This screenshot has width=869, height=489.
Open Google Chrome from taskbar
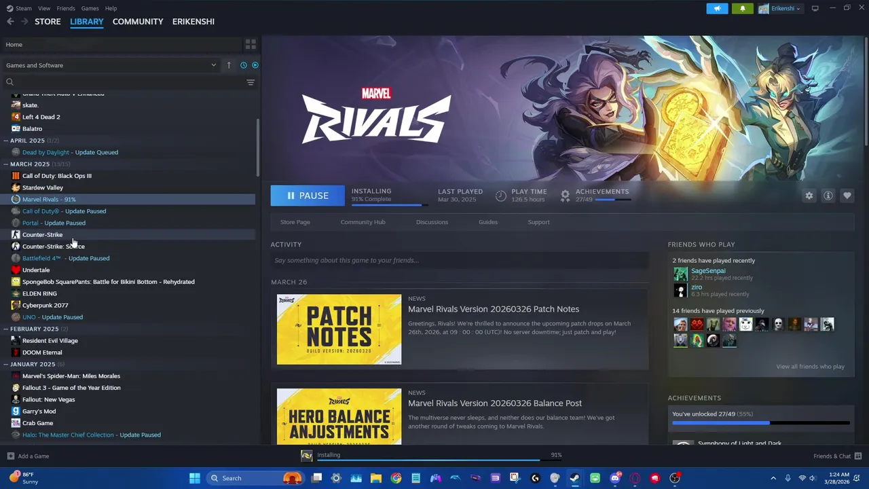(396, 478)
